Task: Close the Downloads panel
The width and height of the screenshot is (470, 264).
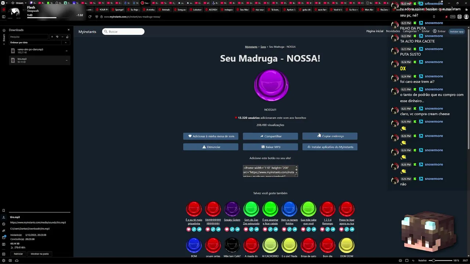Action: (68, 30)
